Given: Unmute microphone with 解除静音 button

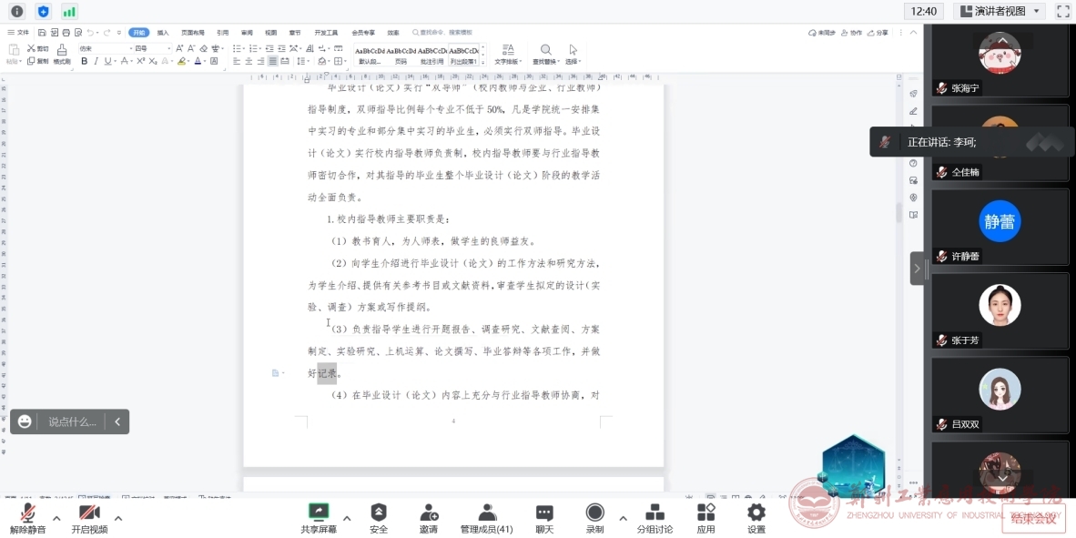Looking at the screenshot, I should pos(28,518).
